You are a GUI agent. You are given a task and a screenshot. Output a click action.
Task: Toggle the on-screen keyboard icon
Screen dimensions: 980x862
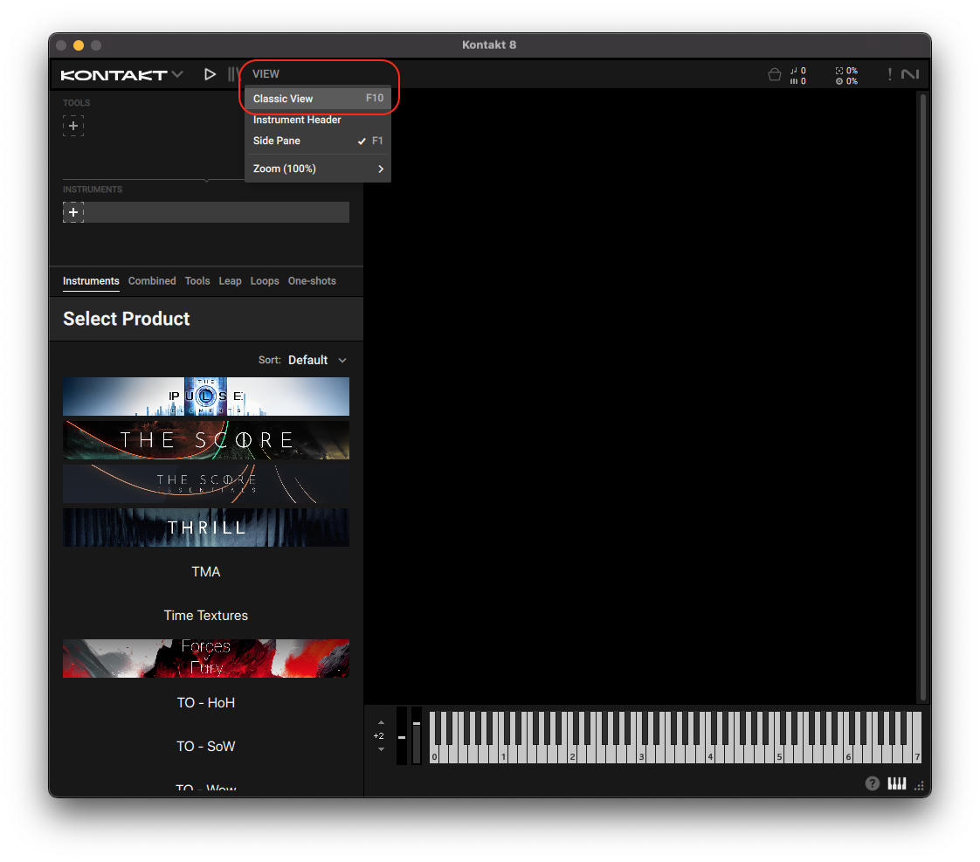pyautogui.click(x=896, y=783)
